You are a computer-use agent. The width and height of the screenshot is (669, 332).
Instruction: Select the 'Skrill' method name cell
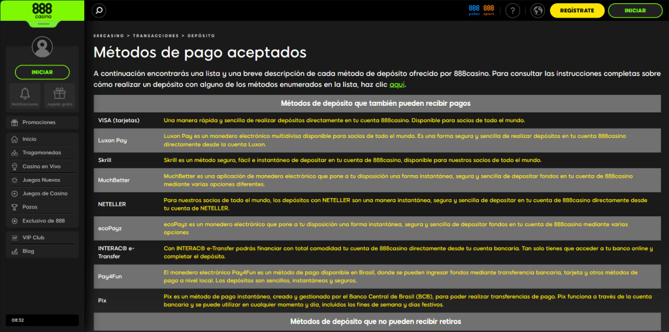(x=127, y=160)
